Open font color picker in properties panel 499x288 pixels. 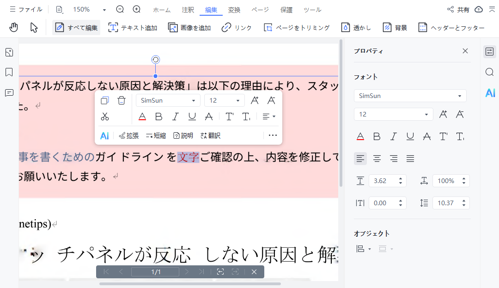(x=360, y=136)
